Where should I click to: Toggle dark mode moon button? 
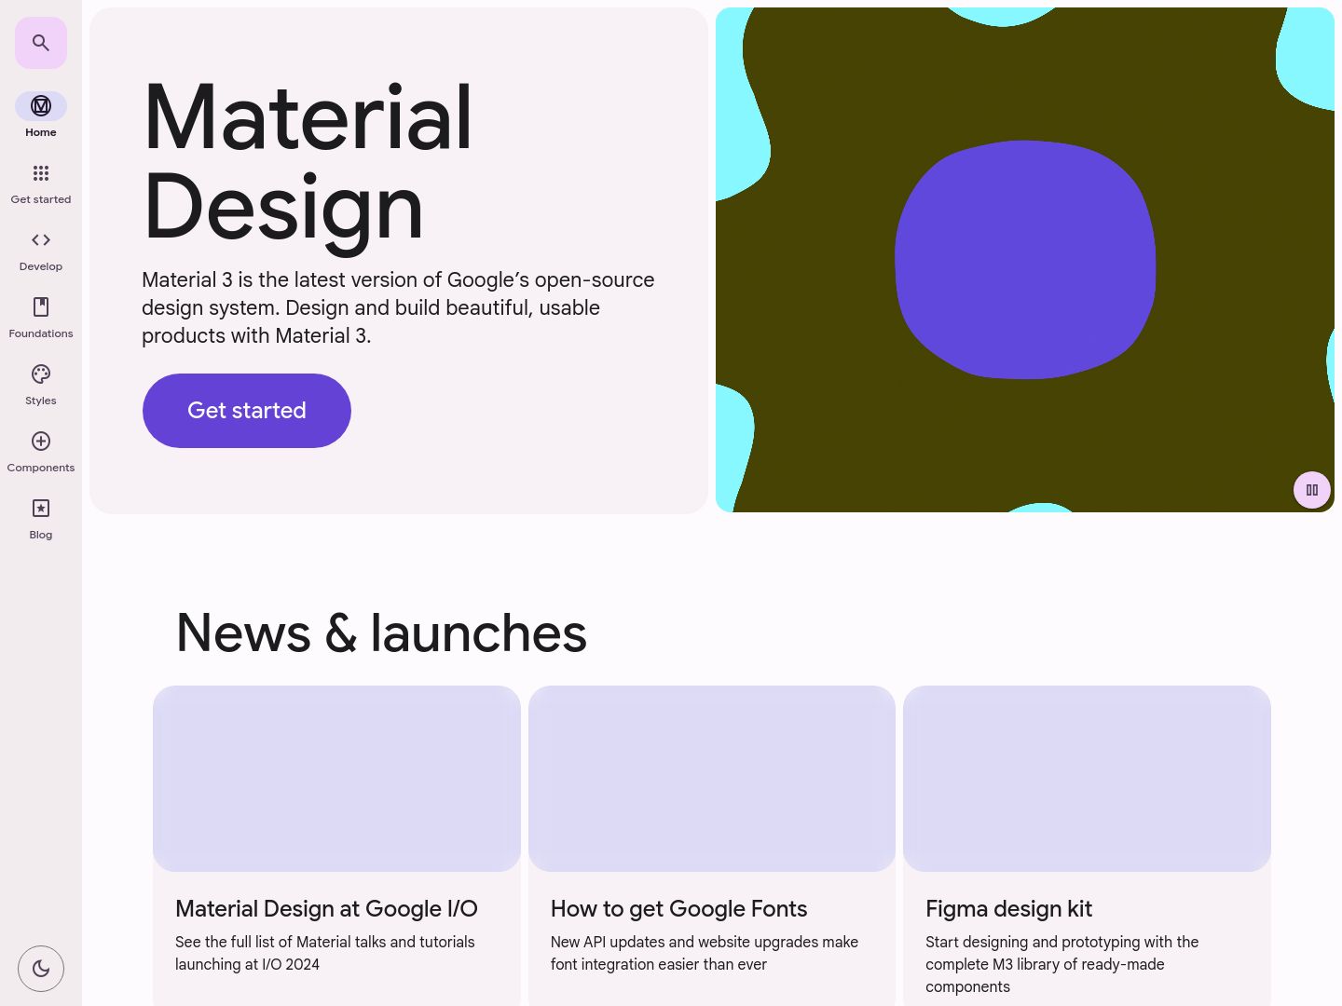click(41, 969)
